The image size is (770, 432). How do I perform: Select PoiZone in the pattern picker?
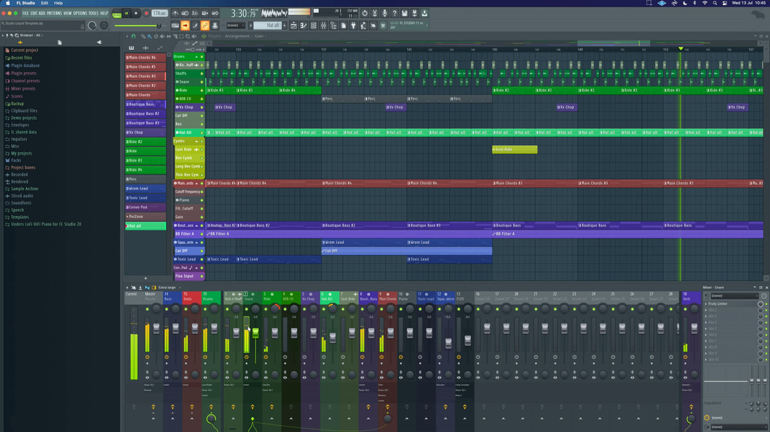pyautogui.click(x=146, y=216)
